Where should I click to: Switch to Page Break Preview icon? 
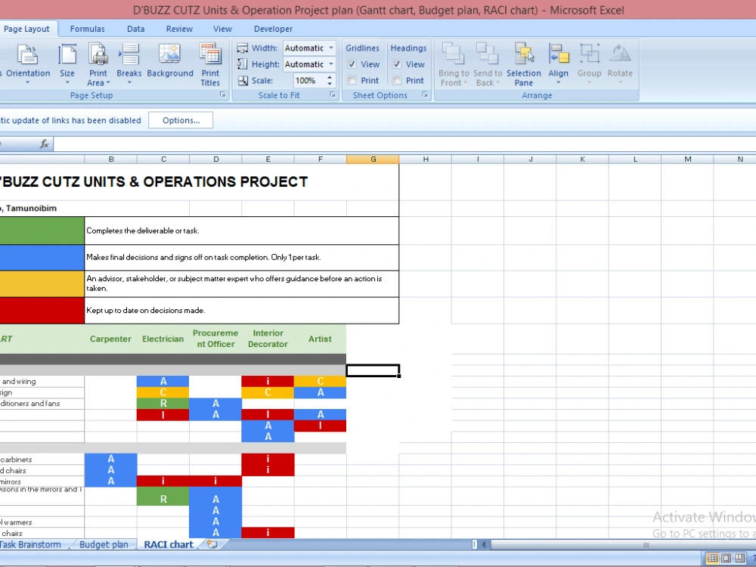click(x=739, y=559)
